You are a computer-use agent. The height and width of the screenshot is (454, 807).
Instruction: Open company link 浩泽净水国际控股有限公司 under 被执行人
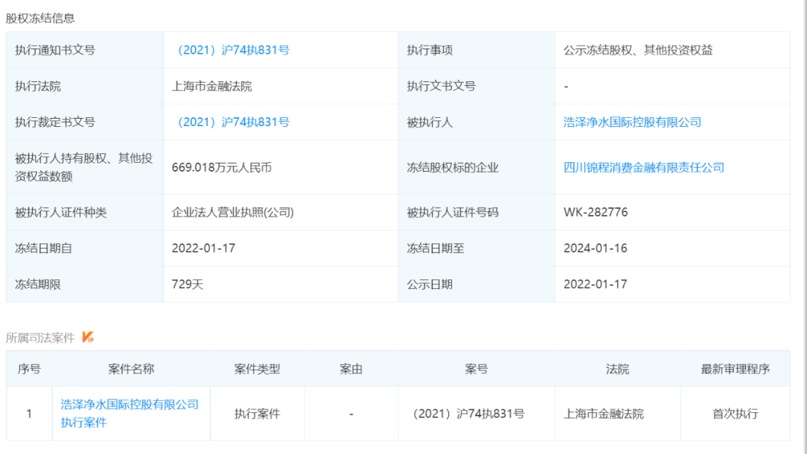[x=633, y=122]
